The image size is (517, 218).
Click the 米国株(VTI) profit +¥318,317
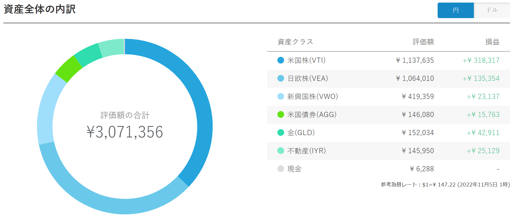[x=481, y=60]
